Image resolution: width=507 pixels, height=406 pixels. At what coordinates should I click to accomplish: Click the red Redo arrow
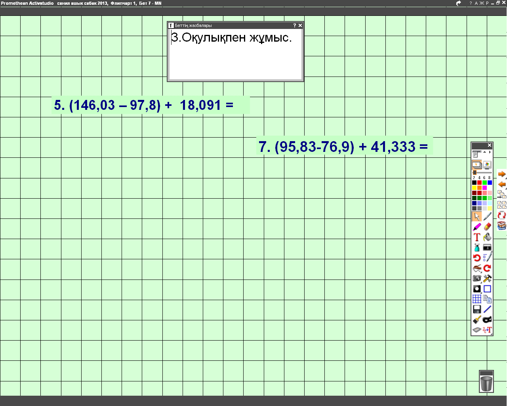tap(487, 268)
